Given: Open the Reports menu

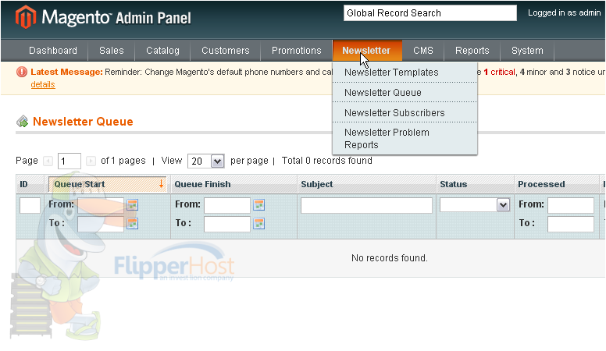Looking at the screenshot, I should click(x=472, y=51).
